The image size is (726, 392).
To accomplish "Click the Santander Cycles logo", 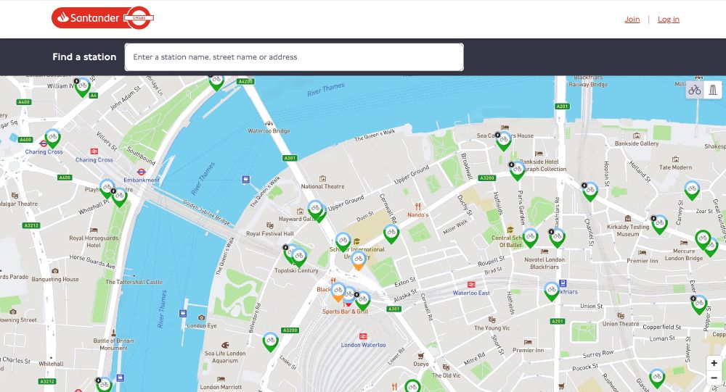I will (102, 18).
